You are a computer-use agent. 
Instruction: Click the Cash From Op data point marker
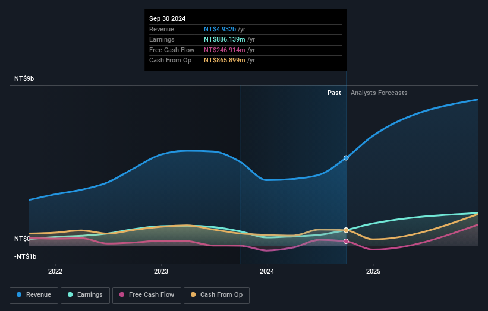pos(346,230)
